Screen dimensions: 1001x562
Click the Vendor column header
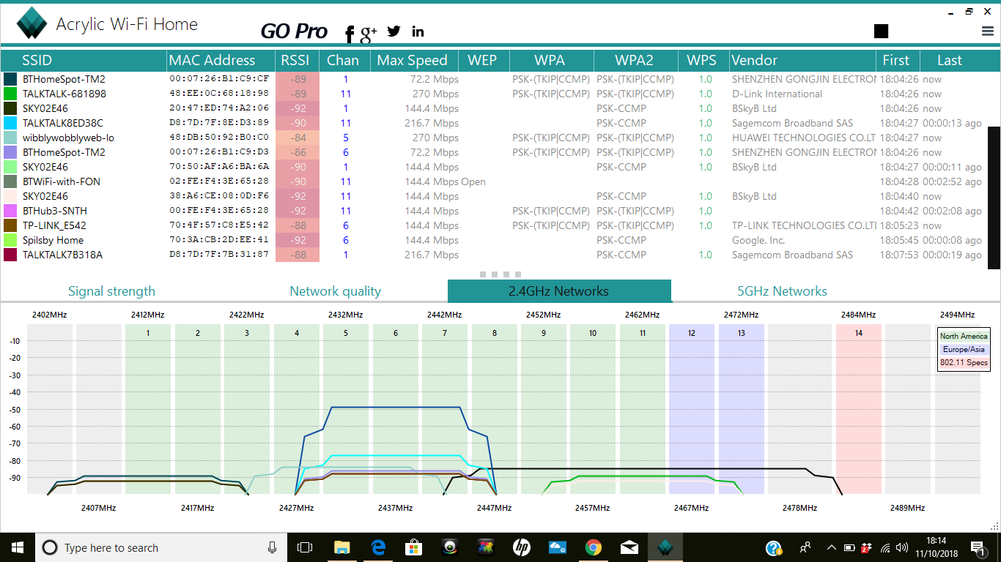coord(754,60)
